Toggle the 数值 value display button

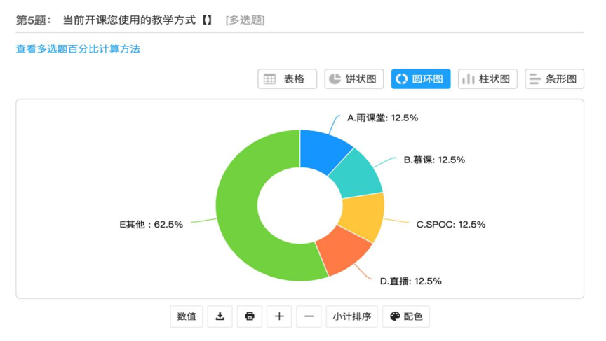(187, 316)
